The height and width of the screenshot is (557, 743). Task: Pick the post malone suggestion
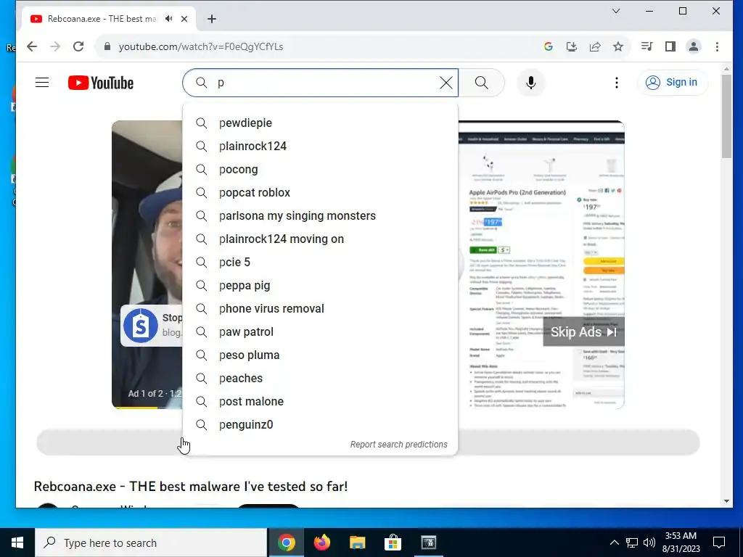320,401
